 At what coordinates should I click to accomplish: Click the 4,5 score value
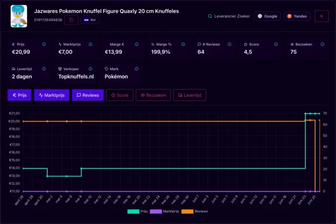click(248, 52)
